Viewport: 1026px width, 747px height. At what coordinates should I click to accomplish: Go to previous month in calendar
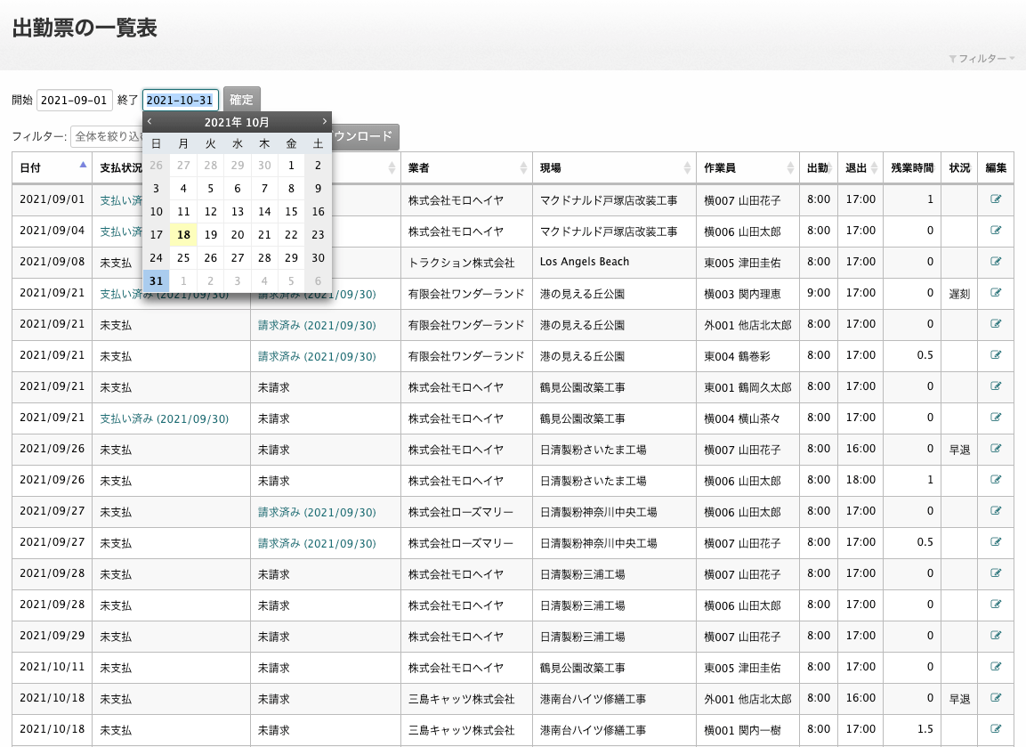150,122
